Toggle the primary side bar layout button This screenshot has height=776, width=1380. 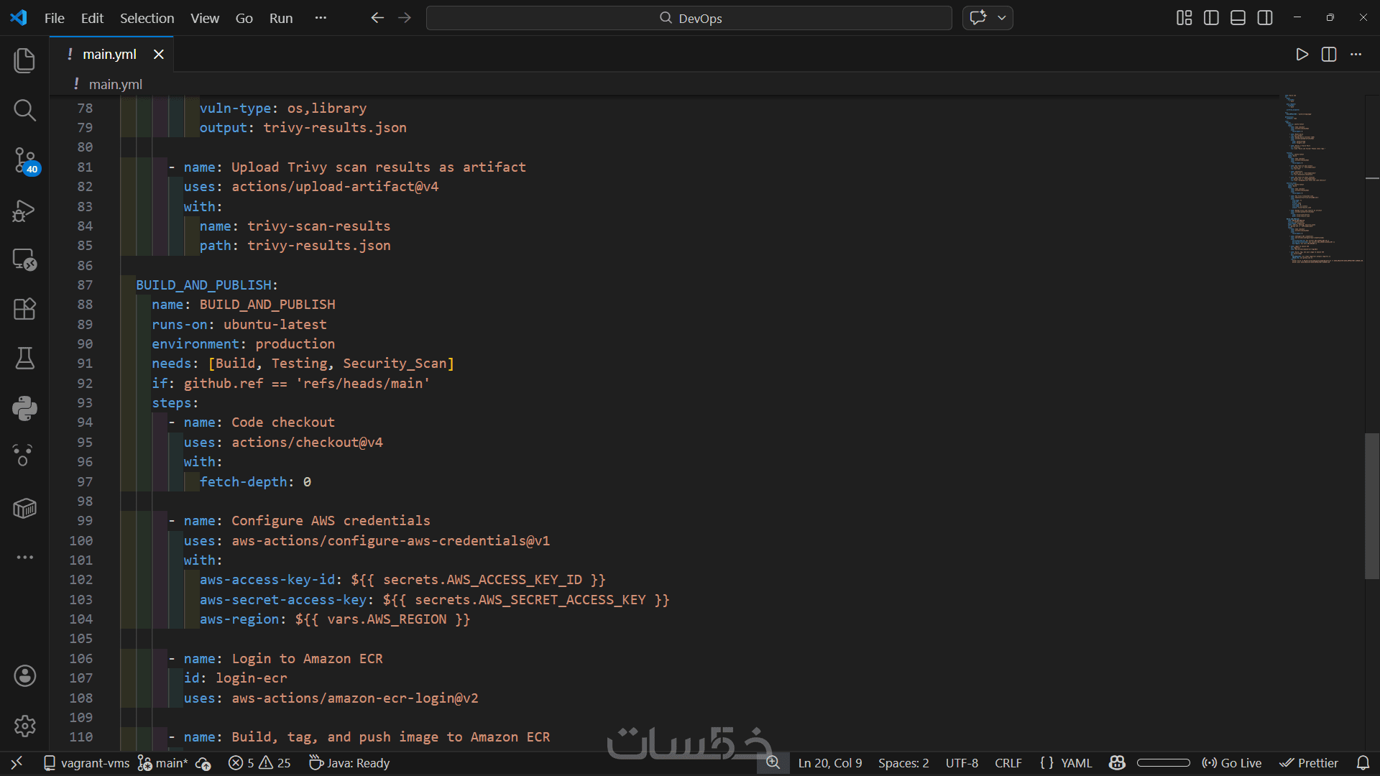tap(1211, 18)
